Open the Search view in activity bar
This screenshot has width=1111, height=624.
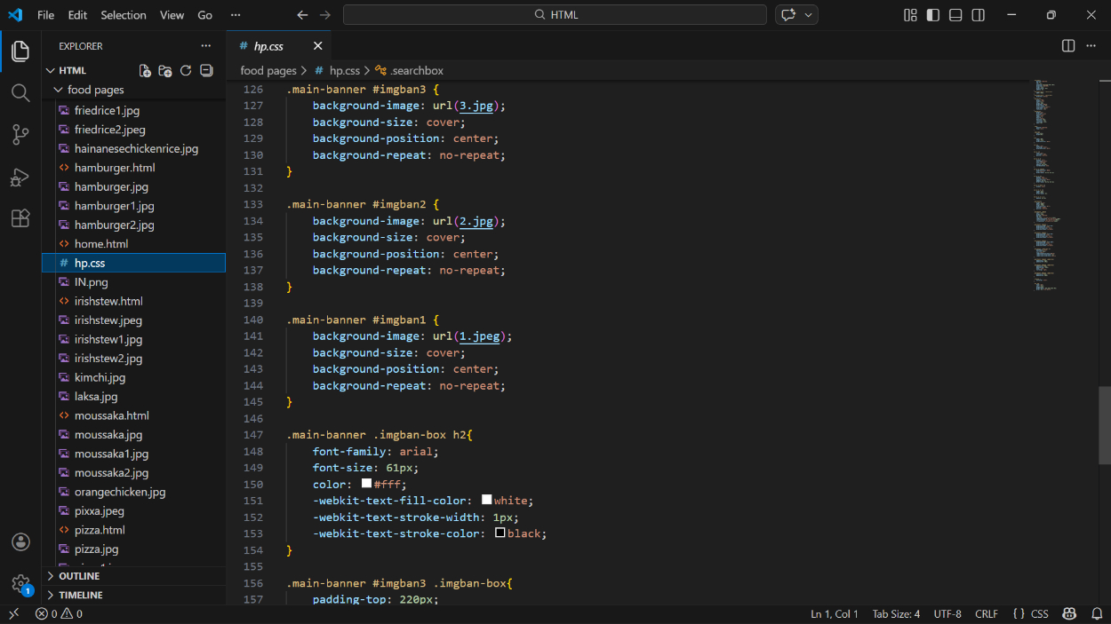pos(20,93)
